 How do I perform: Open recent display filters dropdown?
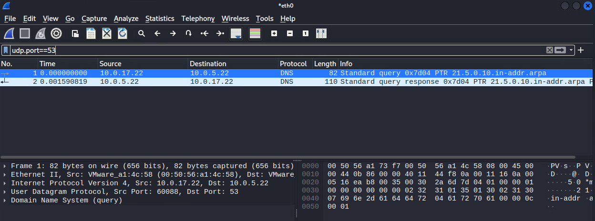[571, 50]
